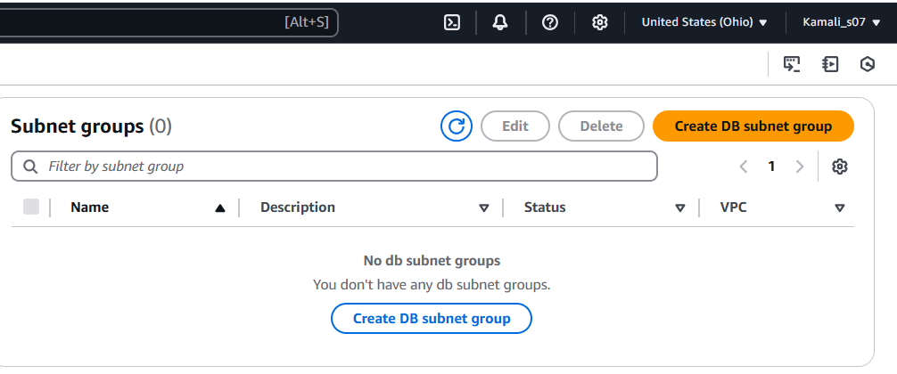Open table preferences gear icon
Image resolution: width=897 pixels, height=374 pixels.
(x=839, y=167)
